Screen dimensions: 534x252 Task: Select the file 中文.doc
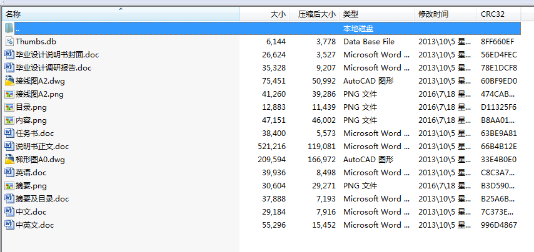31,212
